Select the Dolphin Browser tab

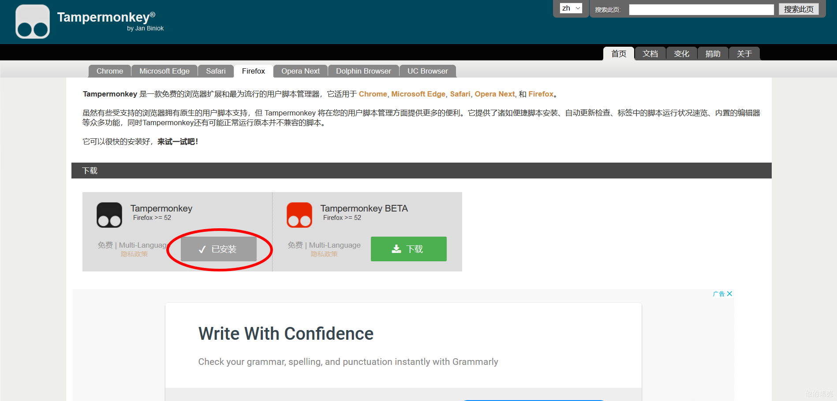pyautogui.click(x=363, y=71)
